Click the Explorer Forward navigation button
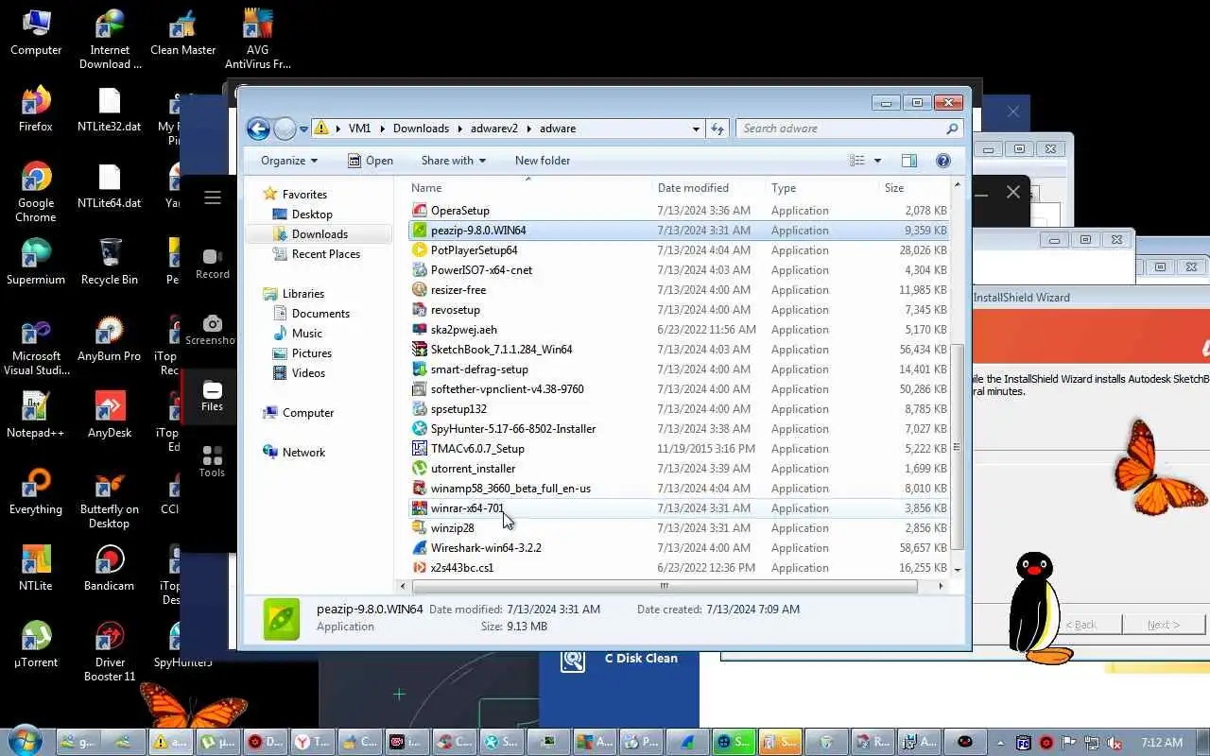The height and width of the screenshot is (756, 1210). [x=285, y=129]
